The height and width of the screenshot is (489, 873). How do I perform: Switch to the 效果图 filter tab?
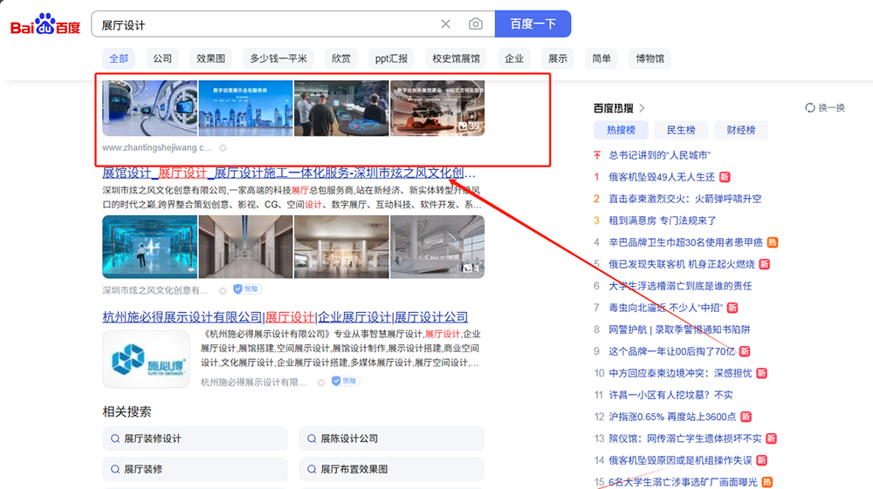[210, 58]
